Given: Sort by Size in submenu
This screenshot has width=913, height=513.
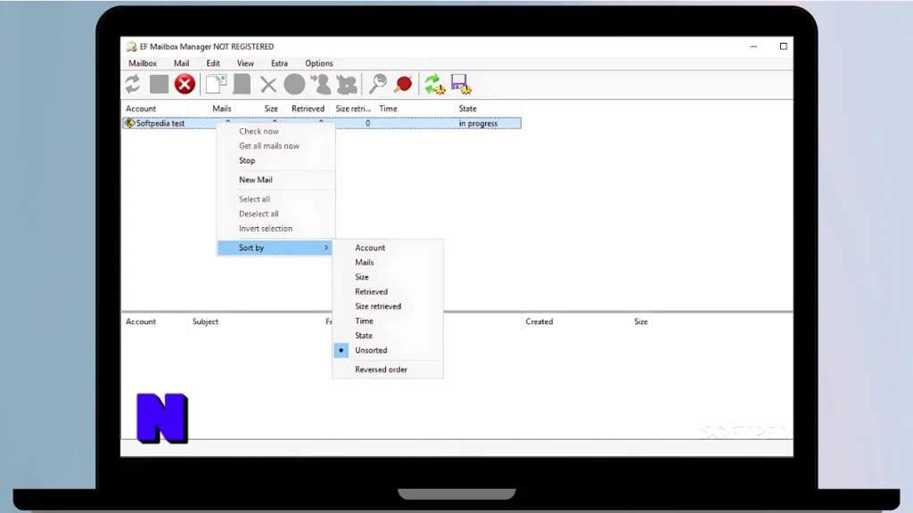Looking at the screenshot, I should (387, 277).
